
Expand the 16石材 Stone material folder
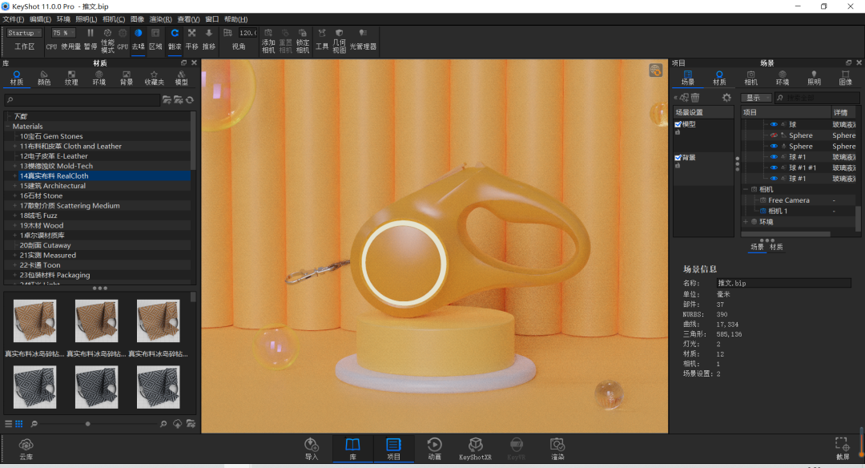coord(14,196)
